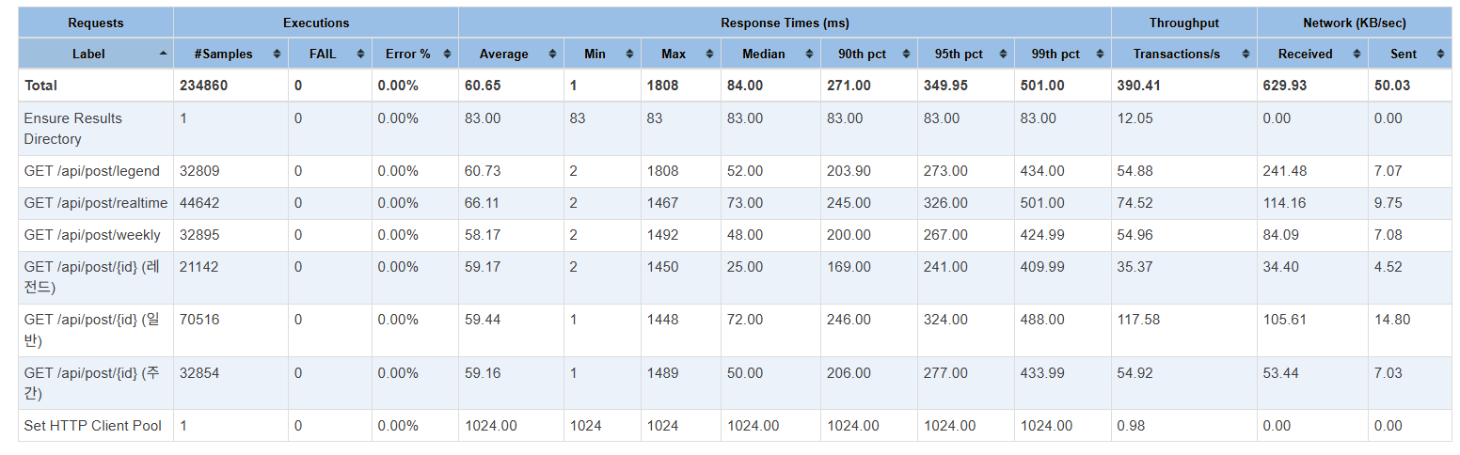1460x455 pixels.
Task: Click the sort arrows in 99th pct header
Action: point(1100,55)
